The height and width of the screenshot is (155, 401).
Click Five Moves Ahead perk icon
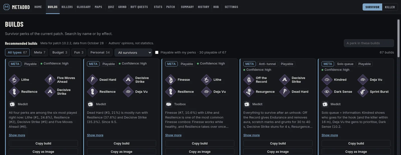tap(50, 80)
